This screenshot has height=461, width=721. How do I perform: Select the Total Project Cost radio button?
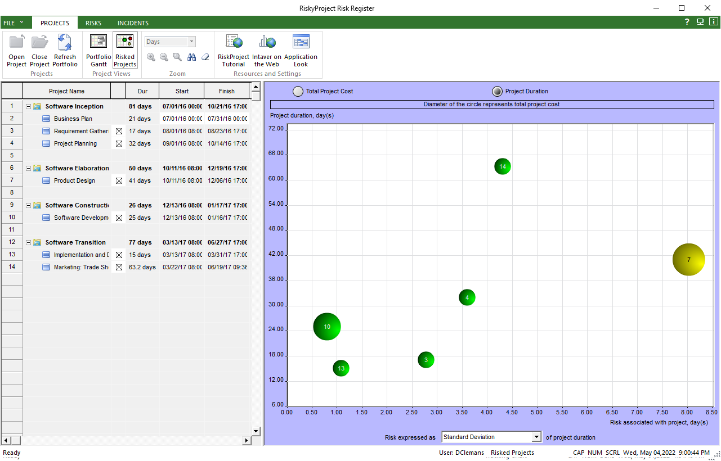click(x=298, y=91)
